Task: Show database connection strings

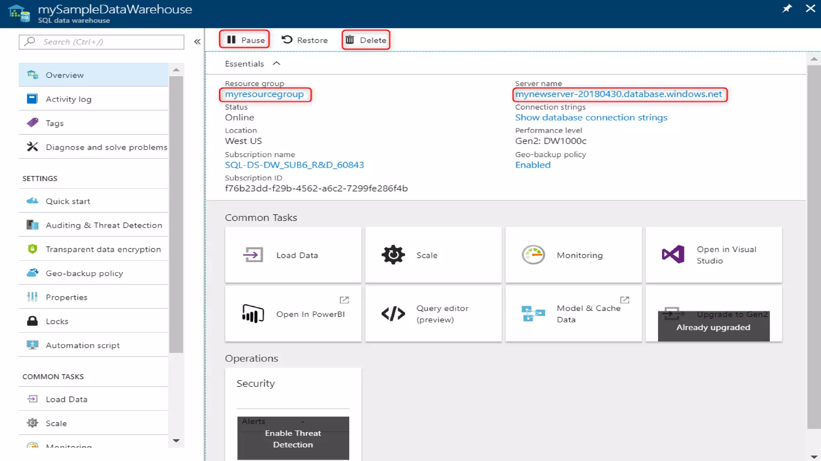Action: tap(591, 117)
